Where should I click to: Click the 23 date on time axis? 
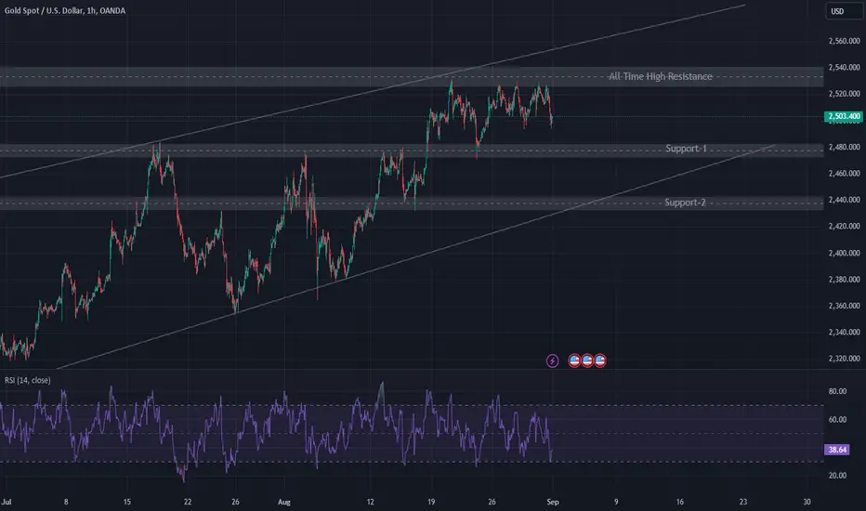coord(743,502)
